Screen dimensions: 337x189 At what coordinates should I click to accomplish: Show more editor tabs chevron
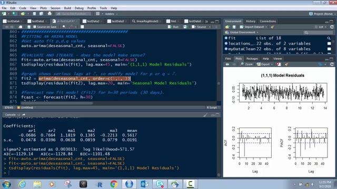[x=206, y=22]
